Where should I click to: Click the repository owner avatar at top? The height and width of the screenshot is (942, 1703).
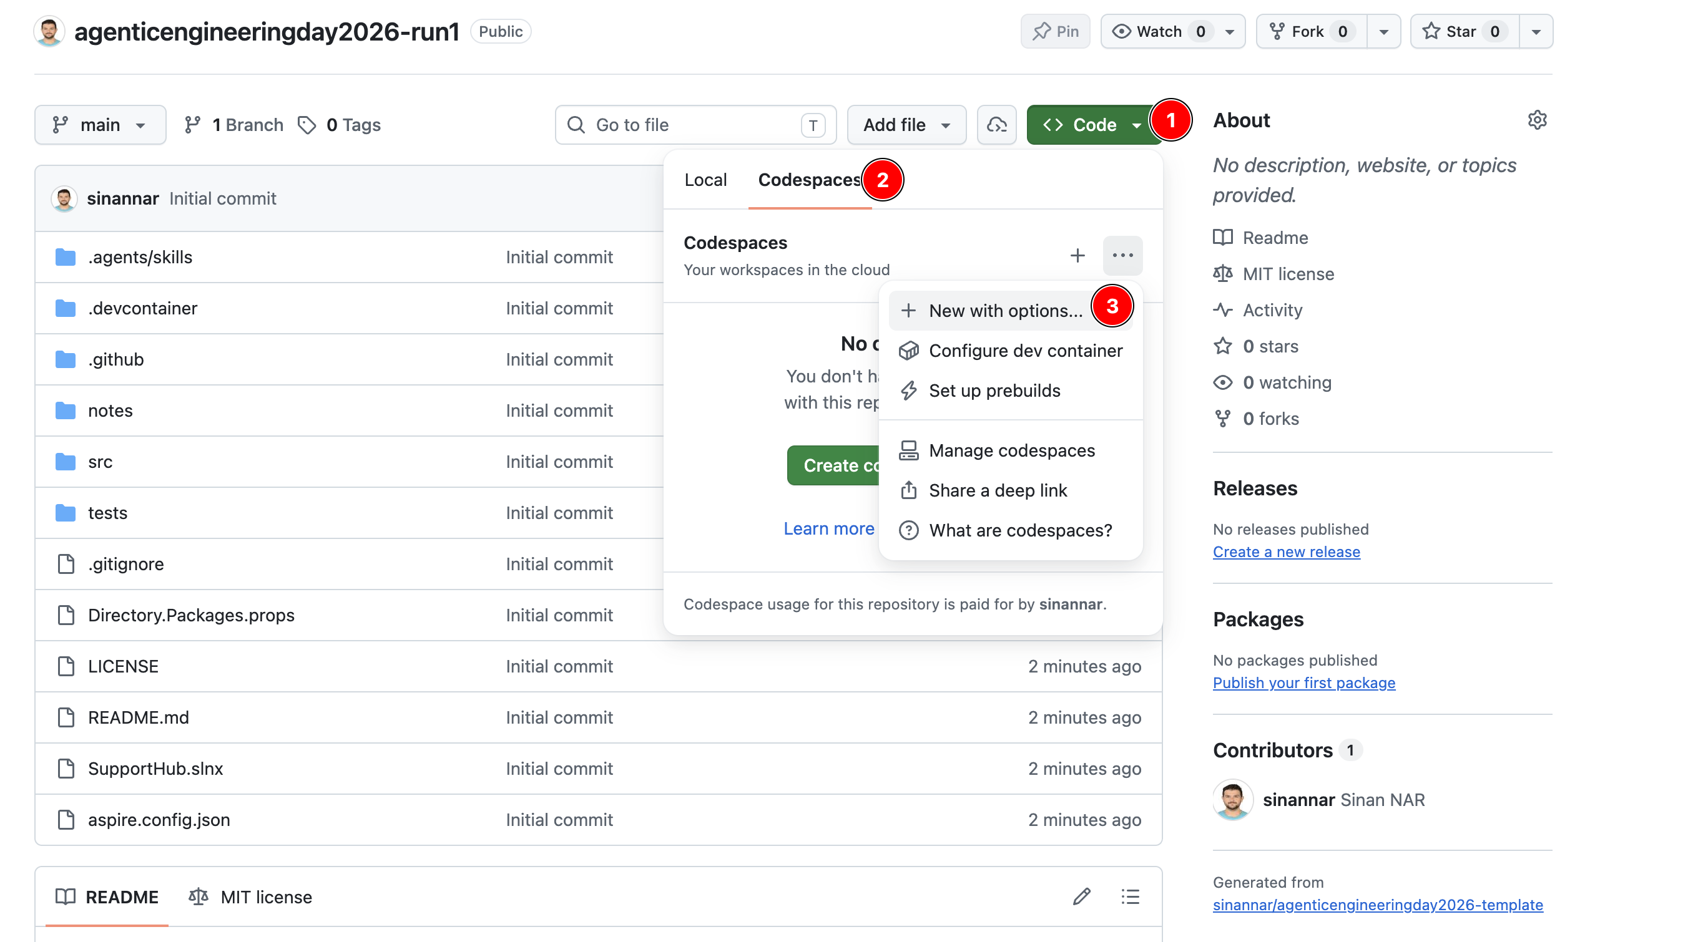(x=49, y=31)
